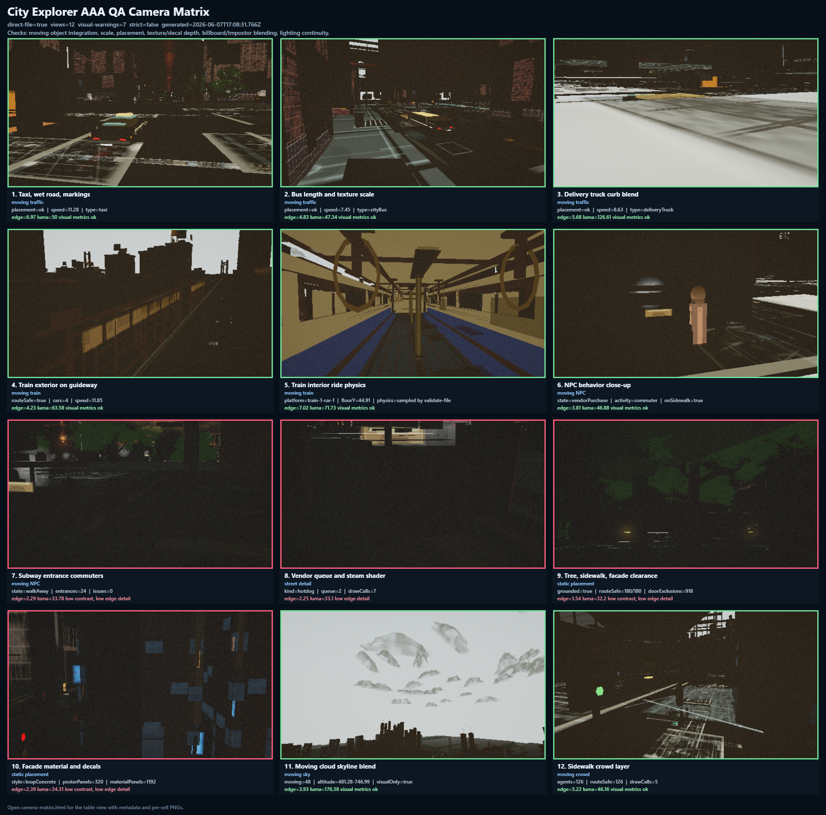Image resolution: width=826 pixels, height=815 pixels.
Task: Open the Vendor queue steam shader image
Action: [x=413, y=494]
